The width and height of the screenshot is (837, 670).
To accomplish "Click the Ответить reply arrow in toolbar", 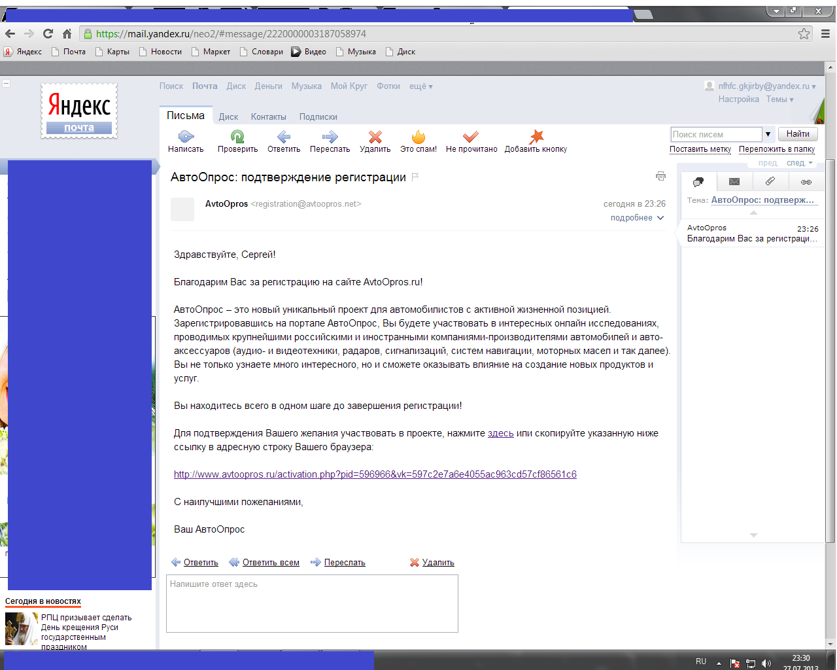I will 284,137.
